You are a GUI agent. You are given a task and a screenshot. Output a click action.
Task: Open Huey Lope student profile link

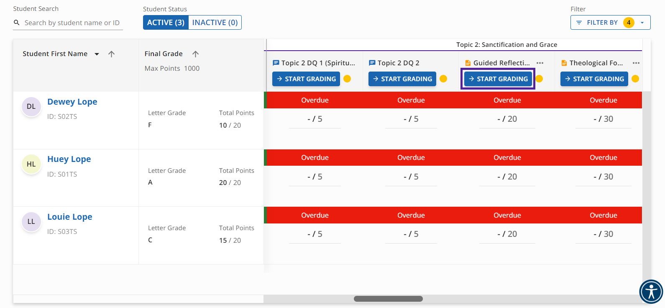click(x=69, y=159)
